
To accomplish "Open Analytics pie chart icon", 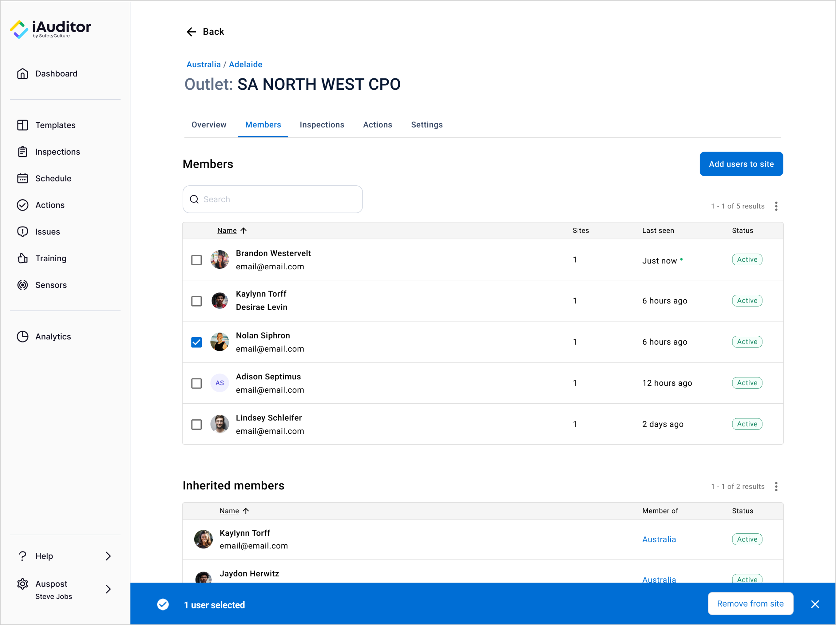I will click(x=22, y=337).
